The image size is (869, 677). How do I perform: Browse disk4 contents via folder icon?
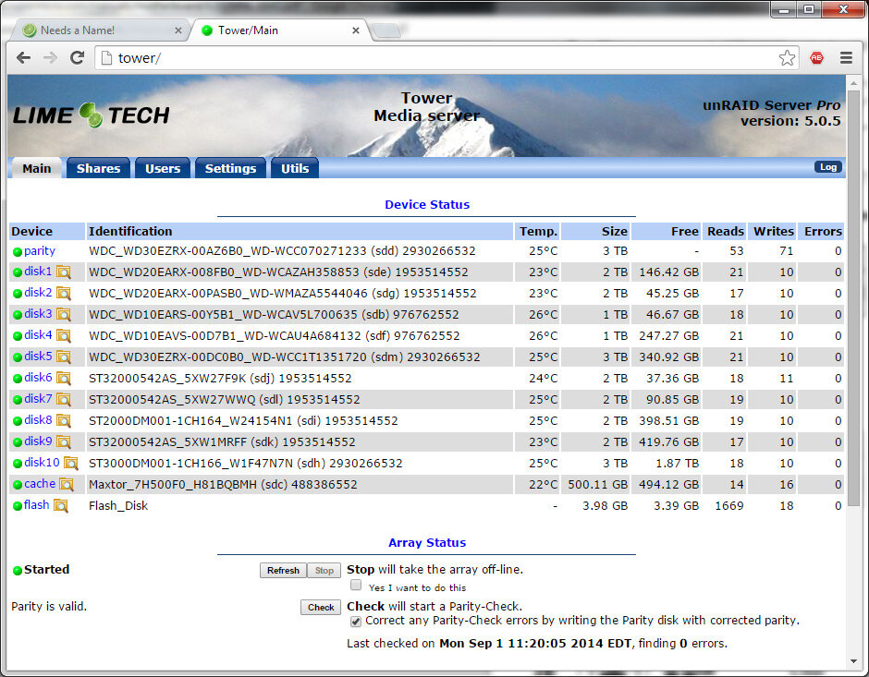tap(64, 336)
